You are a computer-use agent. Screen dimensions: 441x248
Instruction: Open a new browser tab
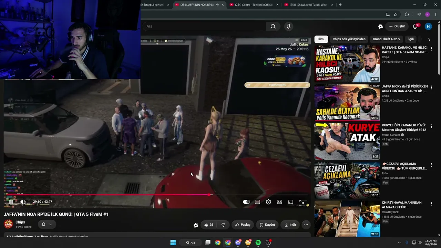click(x=340, y=5)
